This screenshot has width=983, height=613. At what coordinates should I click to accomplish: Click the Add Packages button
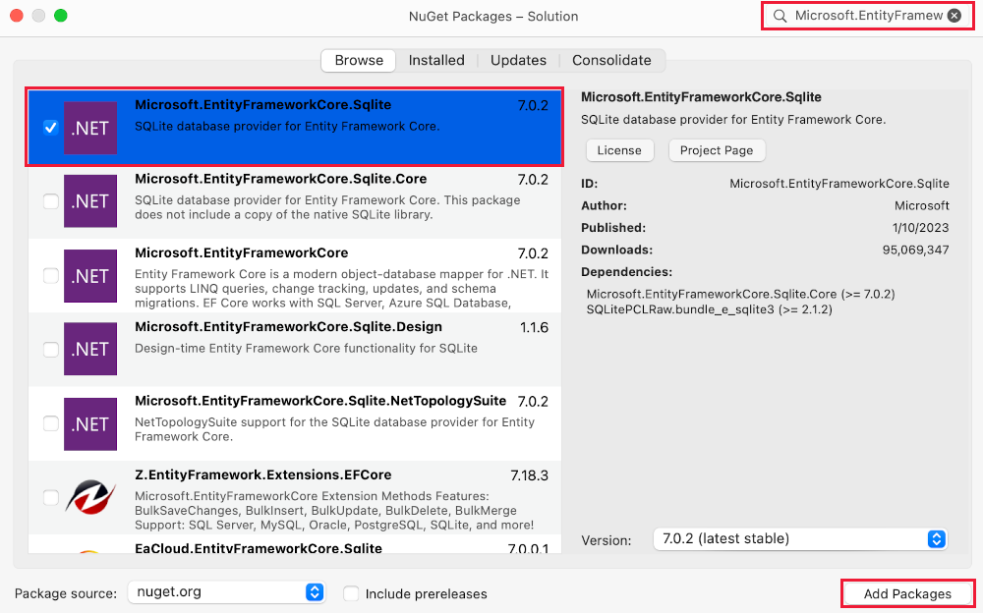906,592
